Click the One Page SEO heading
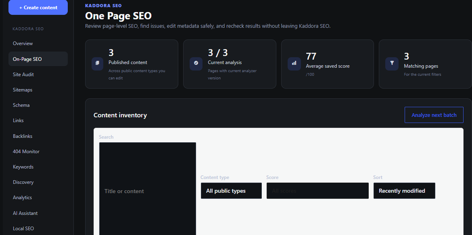The width and height of the screenshot is (472, 235). [x=118, y=16]
